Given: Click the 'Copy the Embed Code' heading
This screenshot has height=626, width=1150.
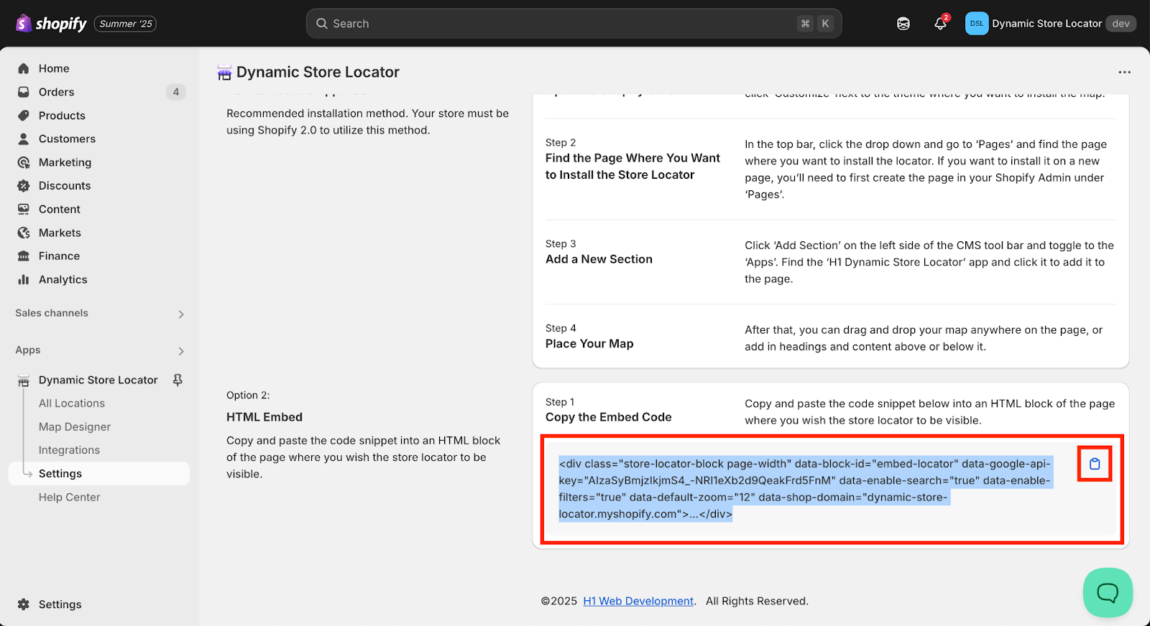Looking at the screenshot, I should click(x=608, y=417).
